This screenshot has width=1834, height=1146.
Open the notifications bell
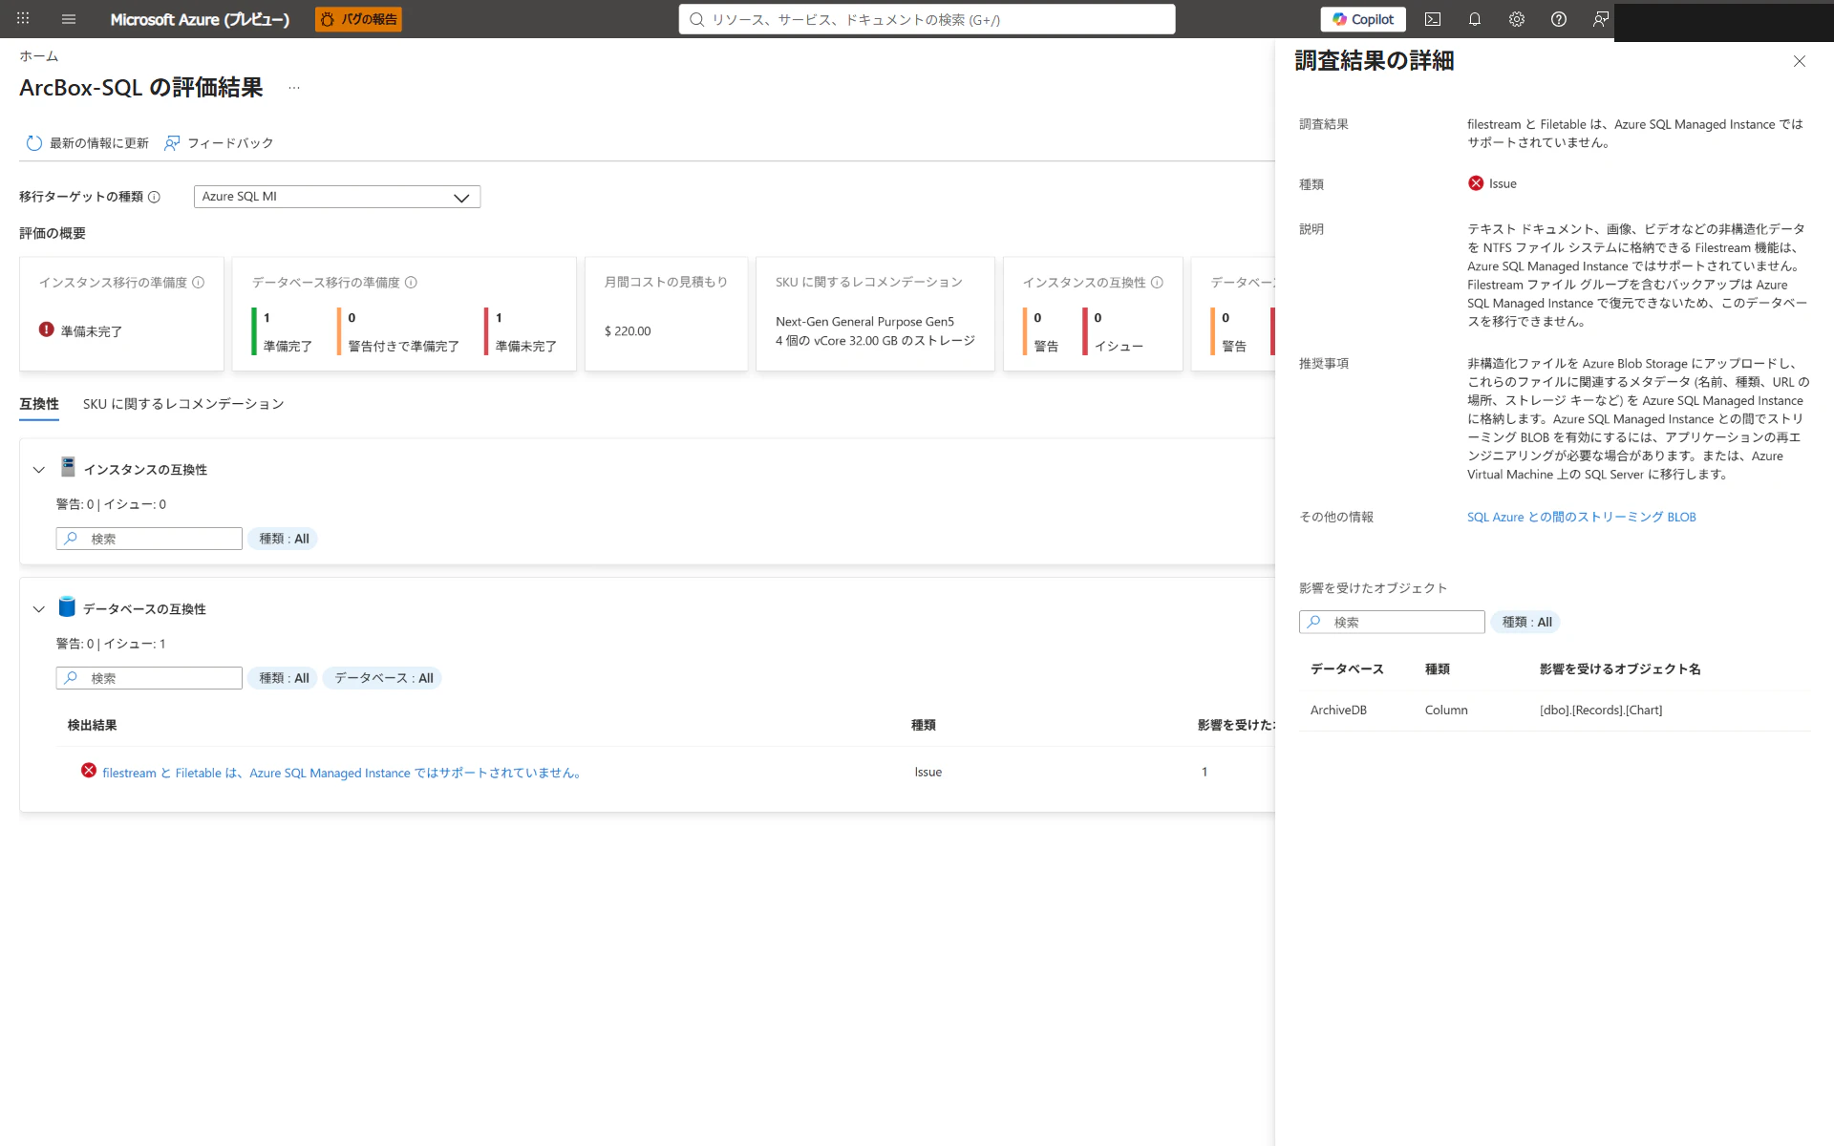[x=1475, y=19]
